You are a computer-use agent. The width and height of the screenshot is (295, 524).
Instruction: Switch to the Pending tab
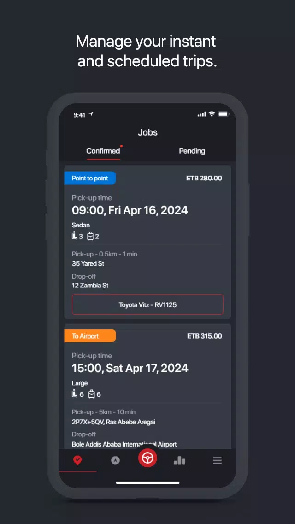point(192,151)
